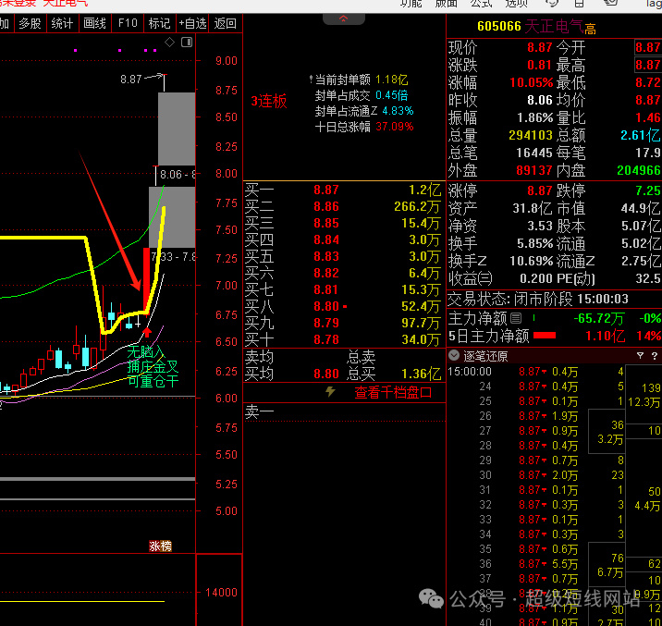662x626 pixels.
Task: Click the 8.87 high price label on chart
Action: (x=131, y=79)
